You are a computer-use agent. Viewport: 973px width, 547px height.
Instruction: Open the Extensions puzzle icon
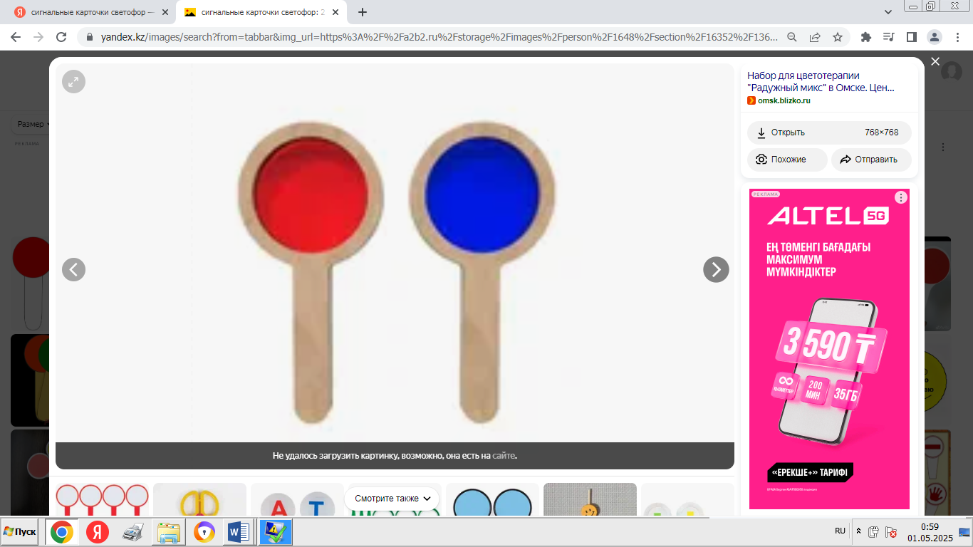pyautogui.click(x=866, y=37)
